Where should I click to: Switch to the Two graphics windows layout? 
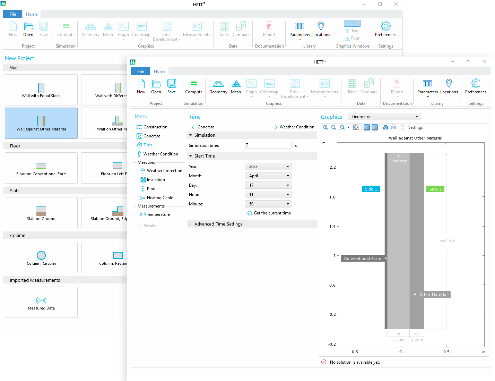click(352, 31)
